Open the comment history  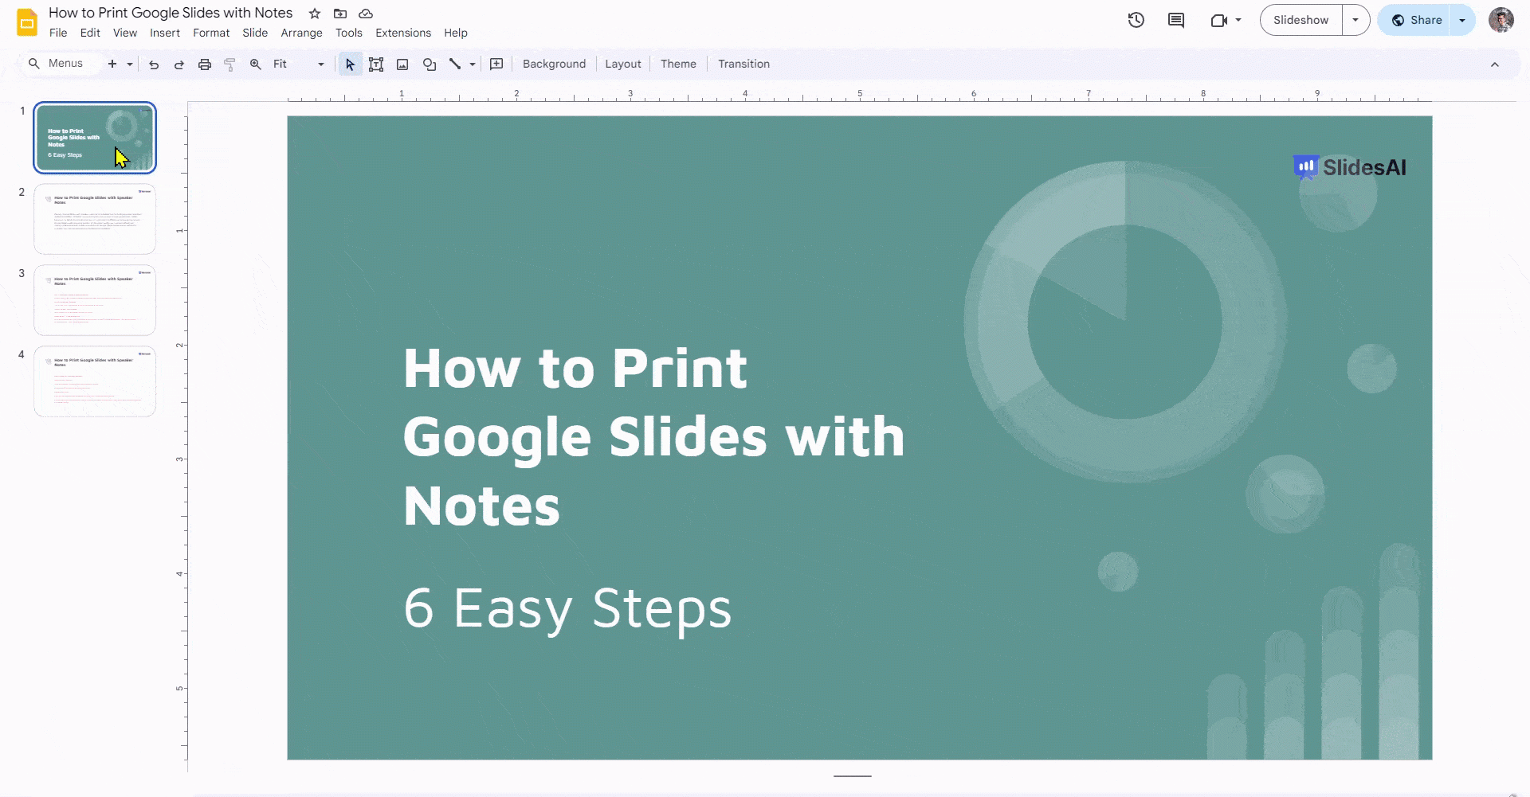1176,20
